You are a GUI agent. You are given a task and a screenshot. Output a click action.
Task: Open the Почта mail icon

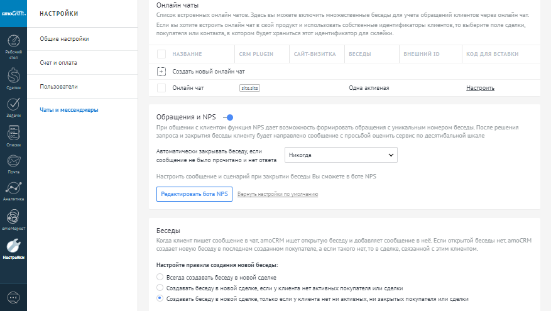click(x=13, y=162)
